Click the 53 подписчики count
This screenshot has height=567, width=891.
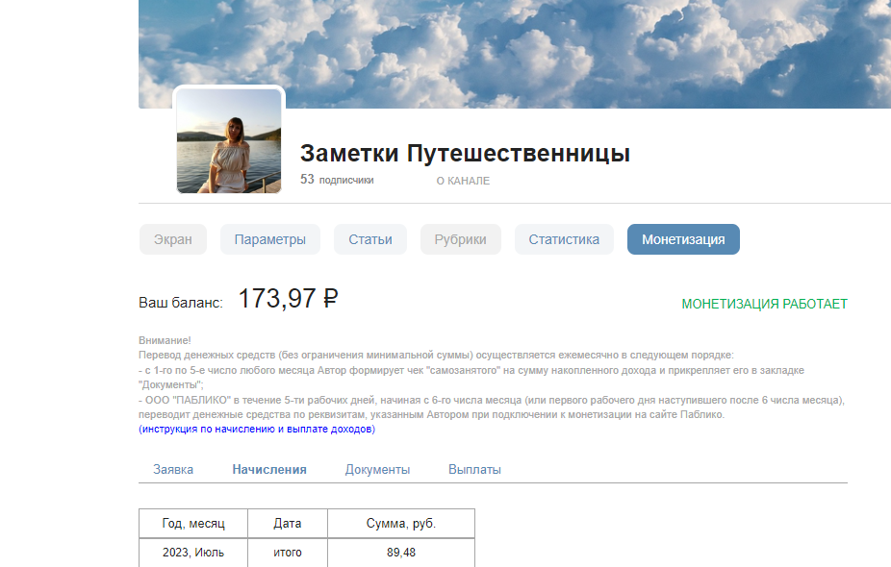pyautogui.click(x=337, y=180)
